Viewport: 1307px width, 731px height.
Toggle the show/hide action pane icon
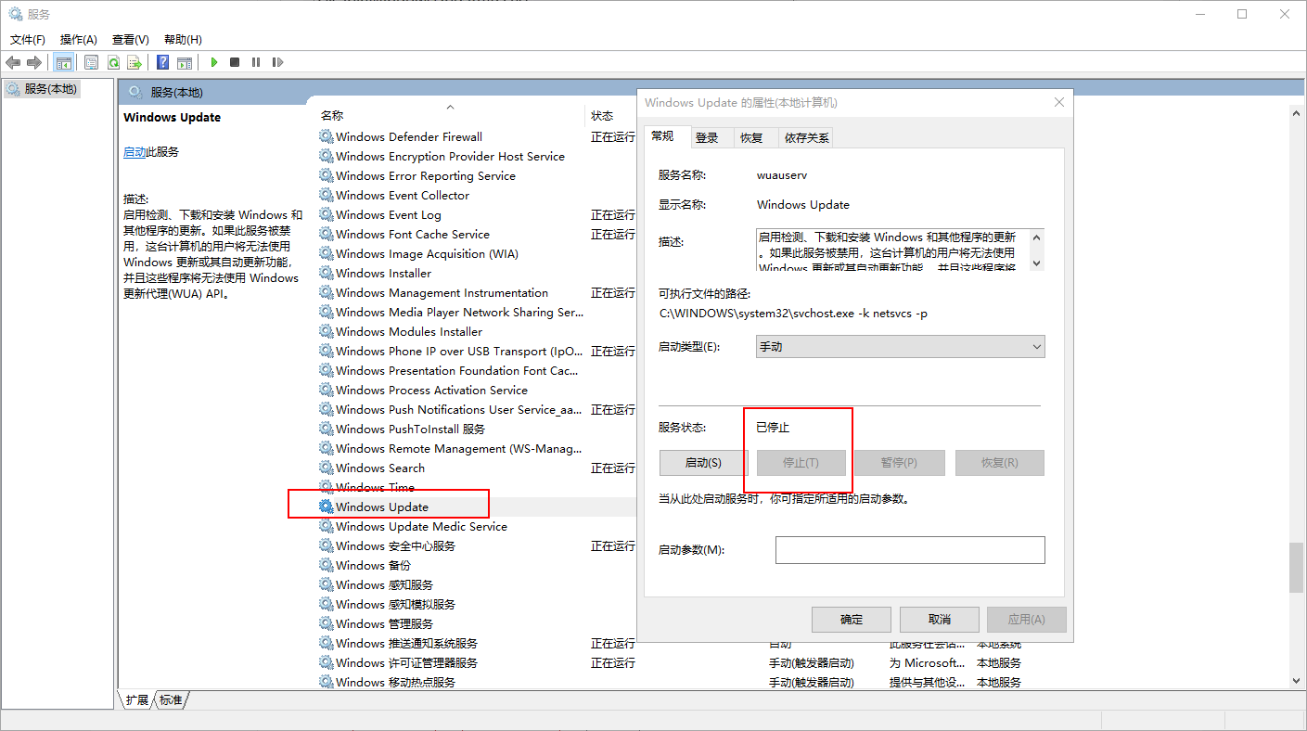[x=184, y=62]
